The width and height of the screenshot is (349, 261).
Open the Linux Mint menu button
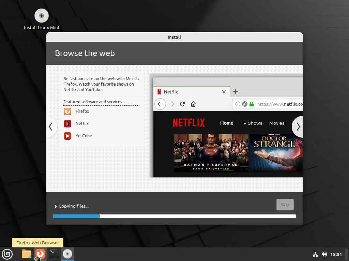(7, 254)
